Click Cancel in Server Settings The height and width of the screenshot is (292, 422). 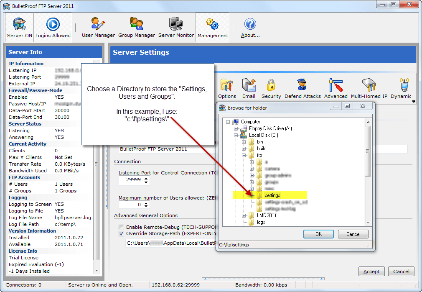tap(401, 272)
